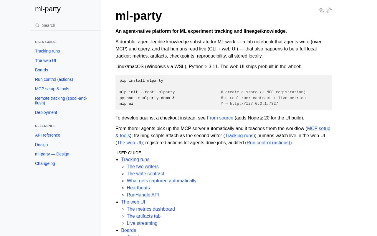Open The two writers section link
377x236 pixels.
pos(143,167)
